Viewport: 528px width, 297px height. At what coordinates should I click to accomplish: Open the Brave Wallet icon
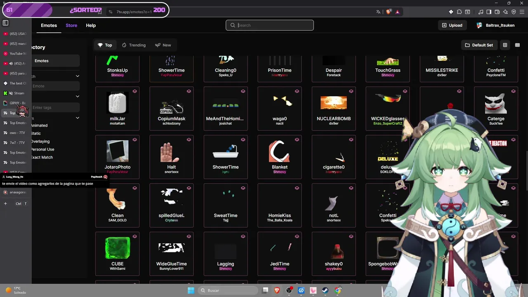pos(497,12)
